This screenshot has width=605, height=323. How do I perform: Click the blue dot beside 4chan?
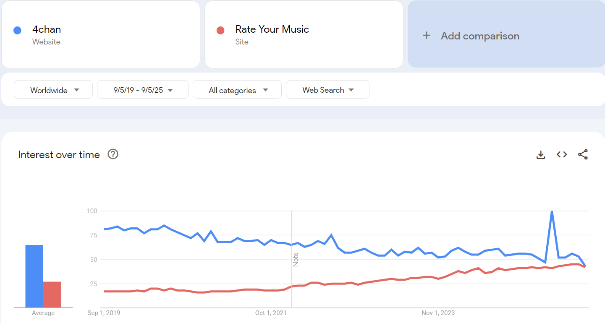(17, 30)
